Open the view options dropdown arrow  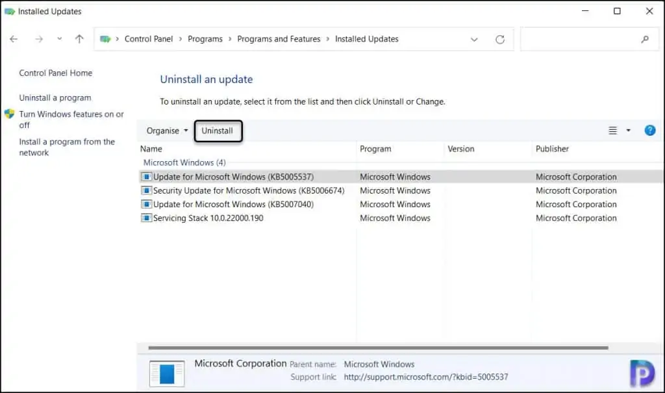628,131
